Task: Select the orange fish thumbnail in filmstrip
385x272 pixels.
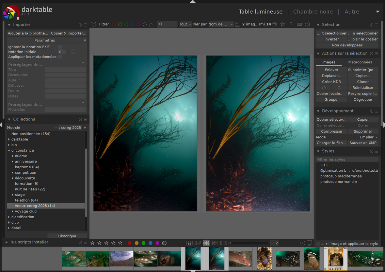Action: point(240,258)
